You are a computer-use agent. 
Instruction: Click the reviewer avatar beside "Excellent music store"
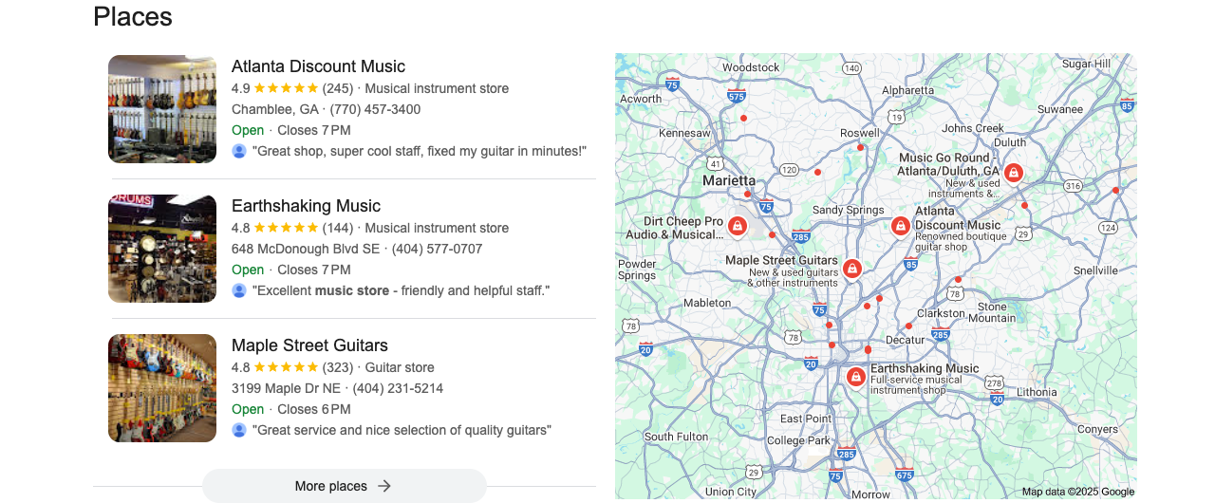pos(239,290)
